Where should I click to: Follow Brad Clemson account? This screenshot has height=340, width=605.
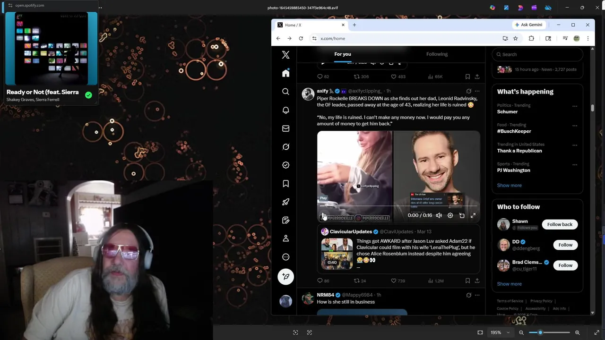[565, 265]
